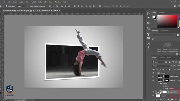The image size is (180, 101).
Task: Open the Brushes panel icon
Action: pos(148,34)
